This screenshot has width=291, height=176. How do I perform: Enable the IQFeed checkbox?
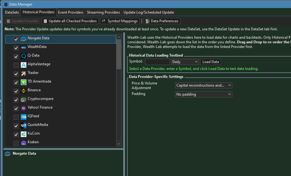coord(16,117)
